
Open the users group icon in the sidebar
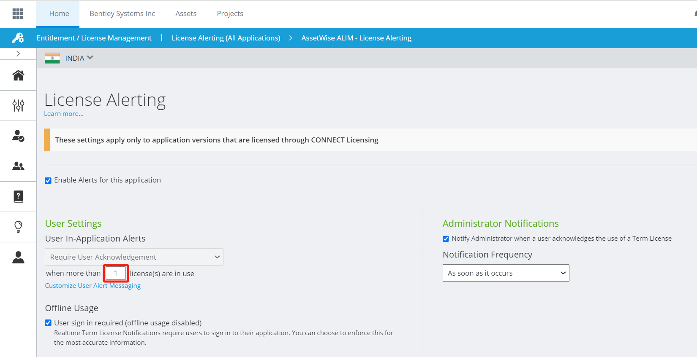pyautogui.click(x=18, y=166)
